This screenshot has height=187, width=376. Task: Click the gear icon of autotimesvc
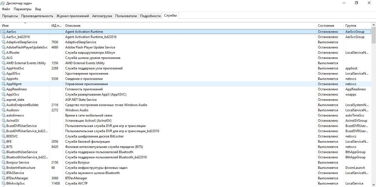click(4, 115)
